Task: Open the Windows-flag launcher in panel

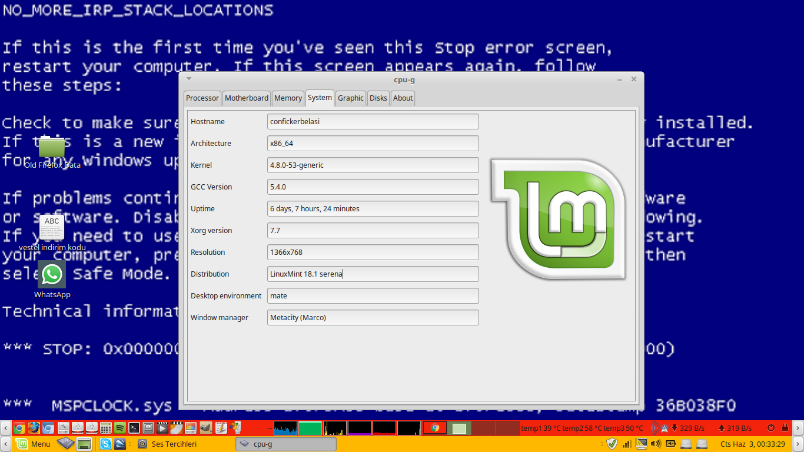Action: [235, 428]
